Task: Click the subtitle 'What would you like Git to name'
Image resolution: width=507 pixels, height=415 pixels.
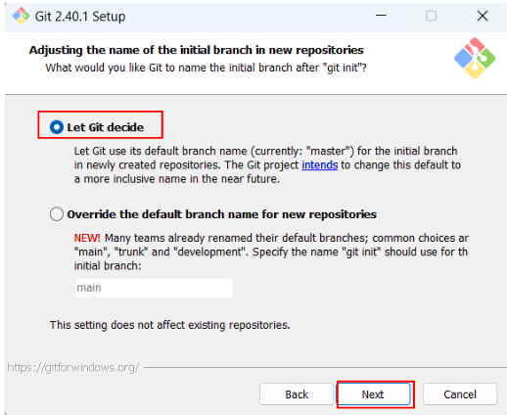Action: (x=206, y=68)
